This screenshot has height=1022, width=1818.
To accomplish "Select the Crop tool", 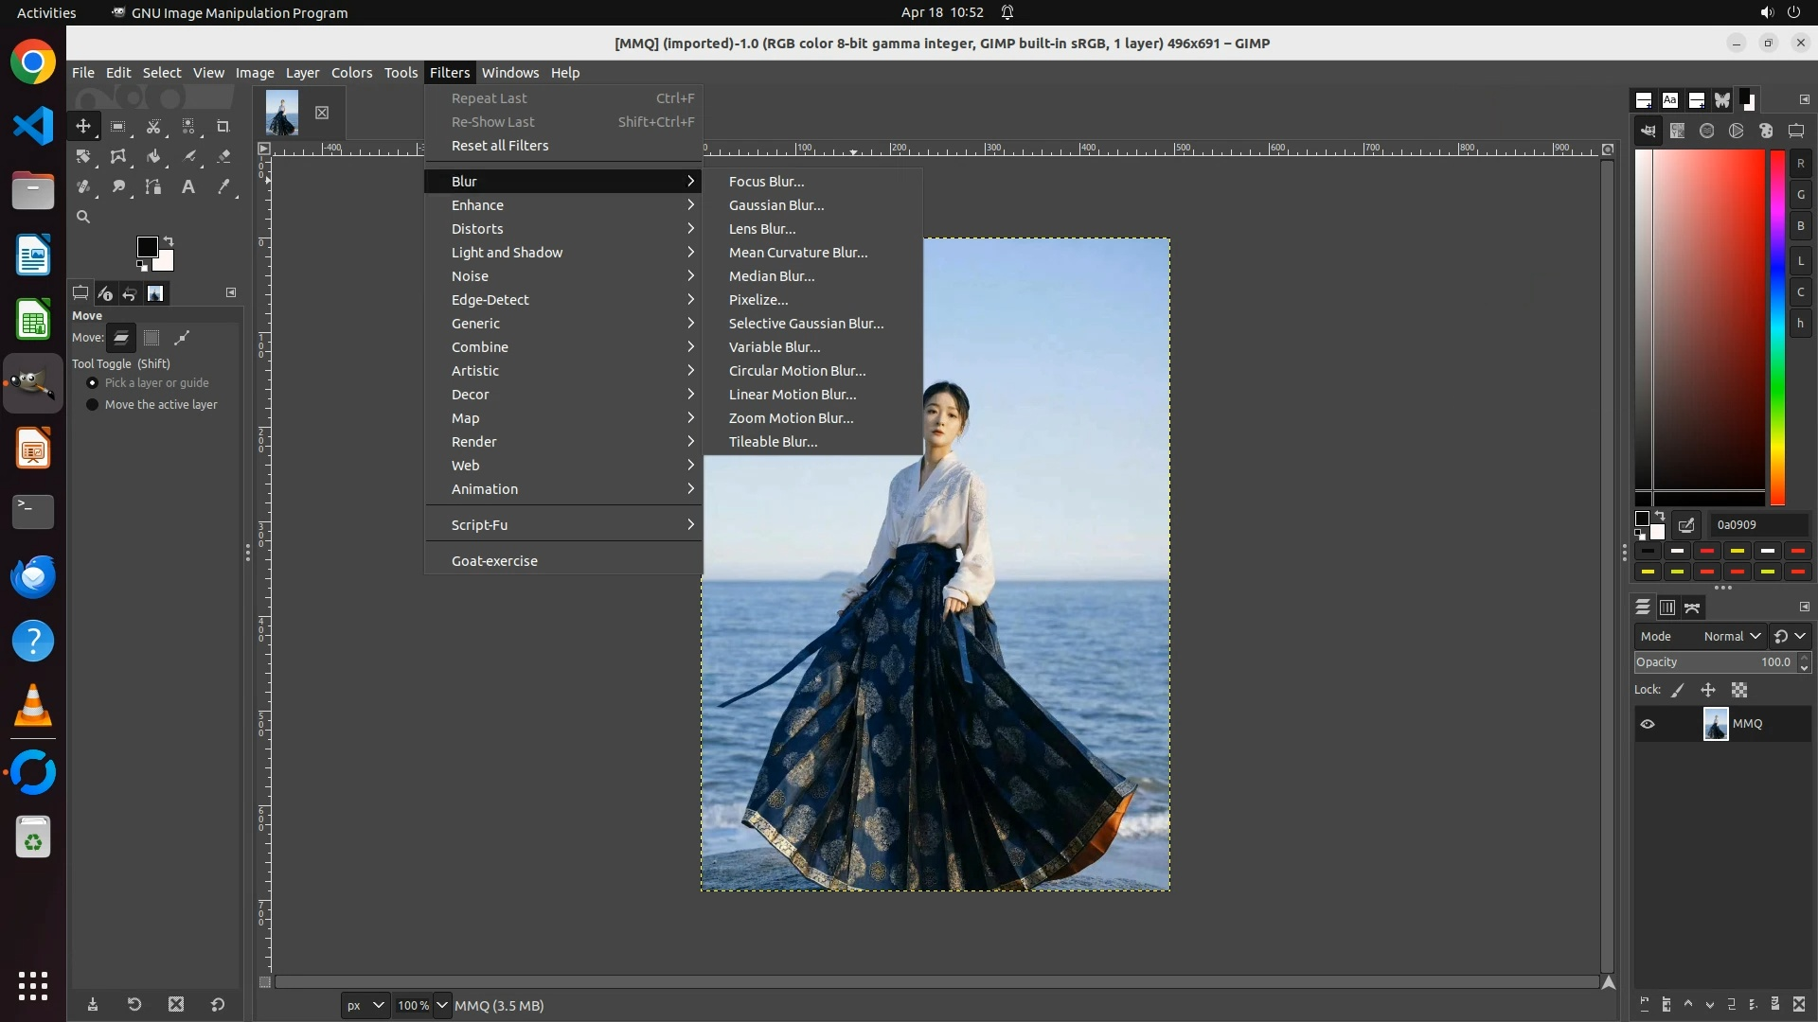I will (223, 126).
